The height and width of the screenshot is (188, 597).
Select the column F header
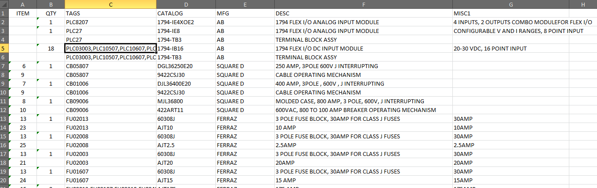364,4
